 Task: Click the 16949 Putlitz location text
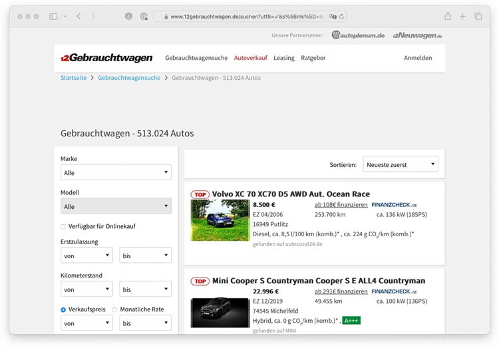click(x=270, y=224)
